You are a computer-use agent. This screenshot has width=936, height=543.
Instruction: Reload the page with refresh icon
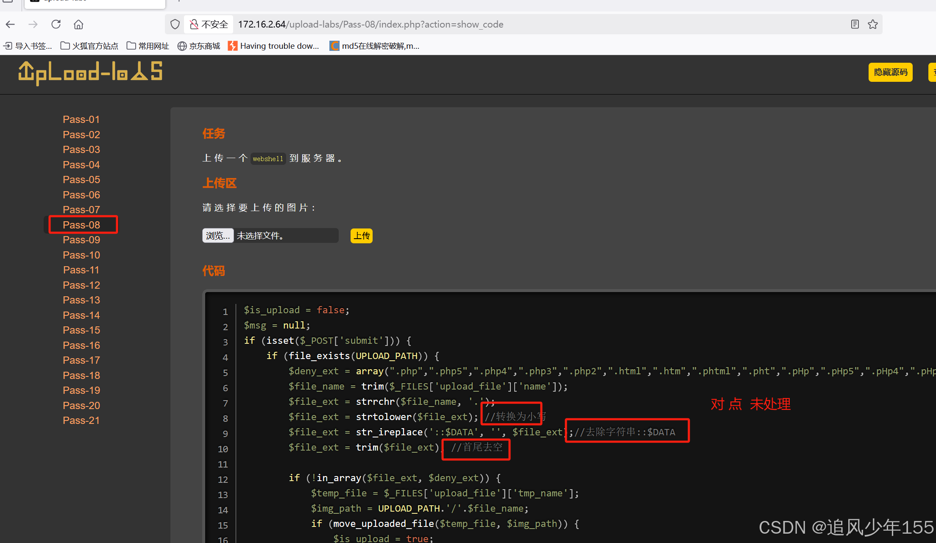tap(56, 25)
